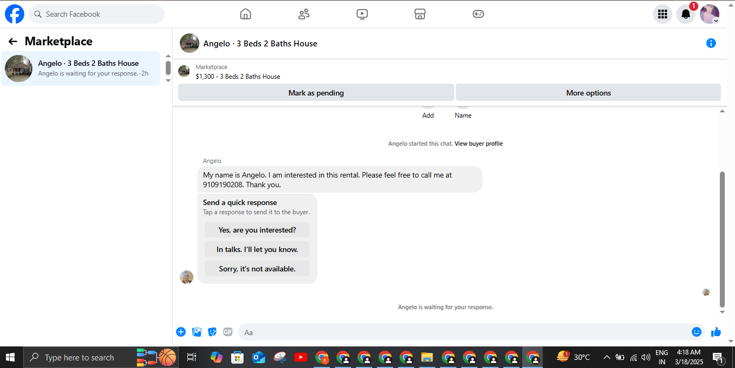The width and height of the screenshot is (735, 368).
Task: Open the volume control in system tray
Action: (x=646, y=357)
